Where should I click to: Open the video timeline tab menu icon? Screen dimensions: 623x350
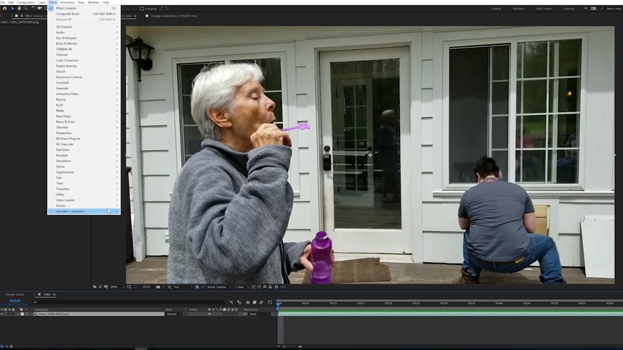[x=55, y=295]
